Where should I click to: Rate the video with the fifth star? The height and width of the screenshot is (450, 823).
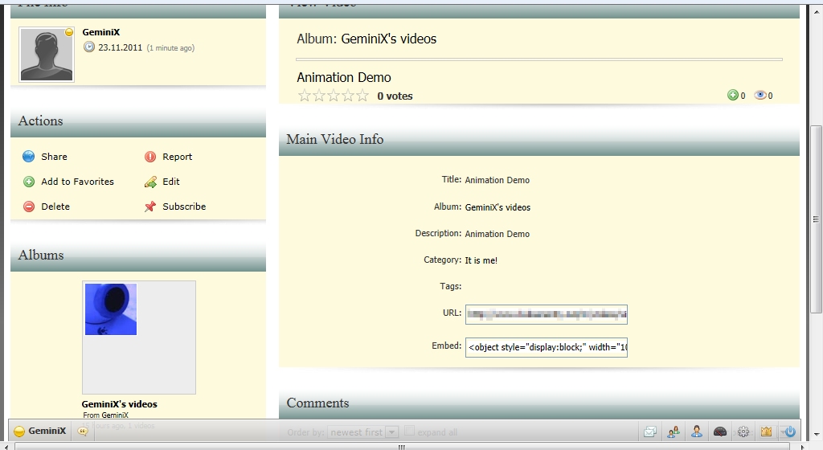(362, 96)
